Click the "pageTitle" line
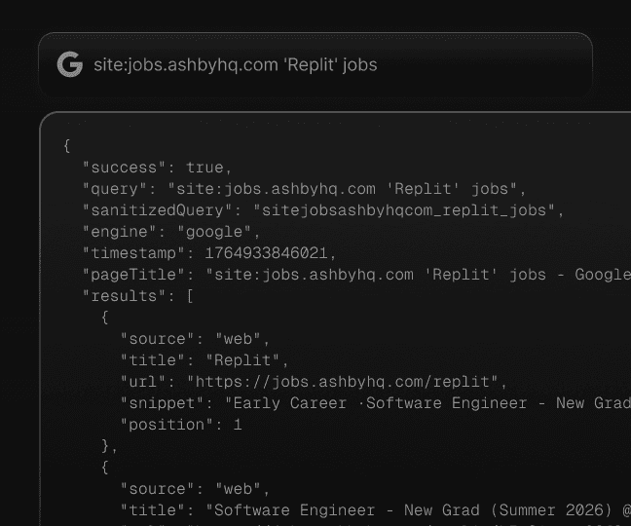 [356, 275]
